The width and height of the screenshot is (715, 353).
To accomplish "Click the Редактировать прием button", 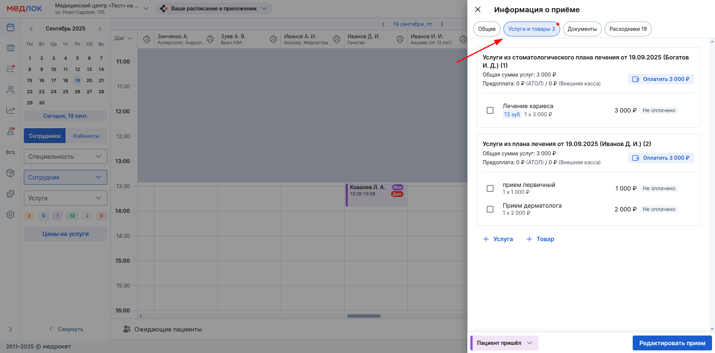I will pos(672,343).
